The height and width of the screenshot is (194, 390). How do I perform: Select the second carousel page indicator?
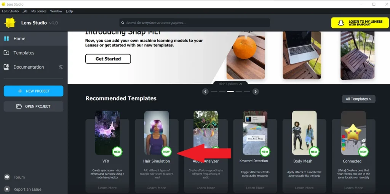click(222, 91)
